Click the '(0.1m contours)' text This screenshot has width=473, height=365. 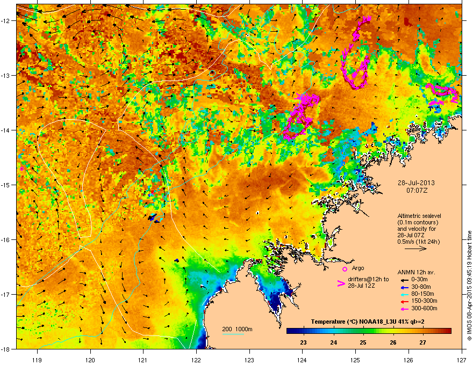[418, 223]
